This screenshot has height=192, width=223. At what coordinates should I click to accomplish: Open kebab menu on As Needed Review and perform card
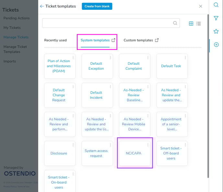click(73, 116)
